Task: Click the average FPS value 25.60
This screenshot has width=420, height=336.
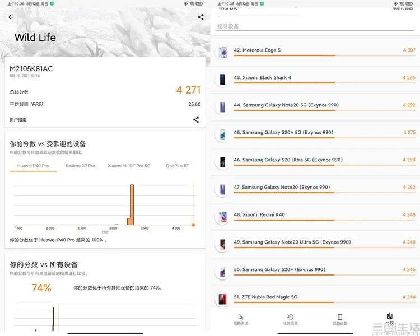Action: [x=194, y=104]
